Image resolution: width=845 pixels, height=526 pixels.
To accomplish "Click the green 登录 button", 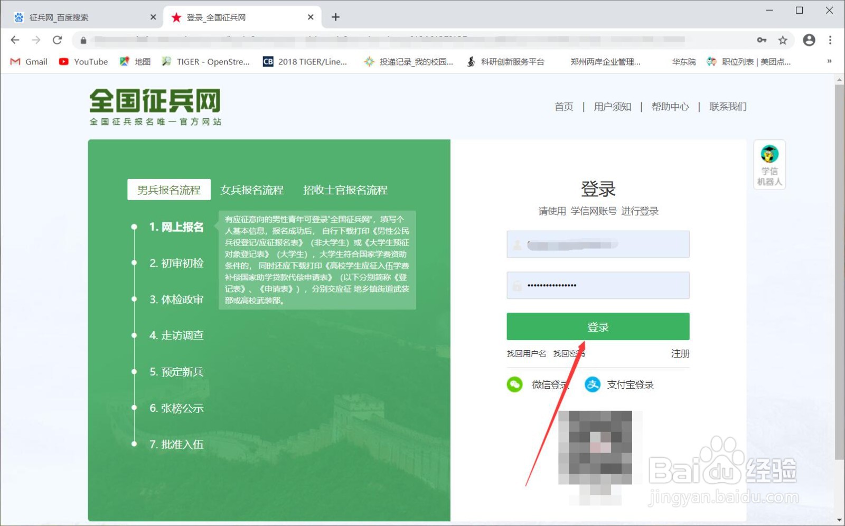I will pyautogui.click(x=598, y=326).
